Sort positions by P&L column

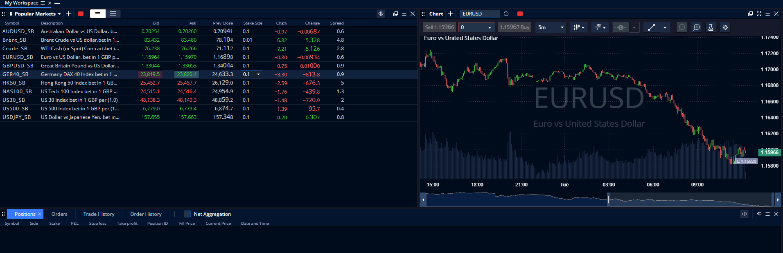(x=74, y=224)
